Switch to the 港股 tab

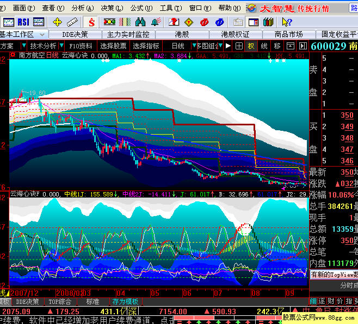pos(182,35)
